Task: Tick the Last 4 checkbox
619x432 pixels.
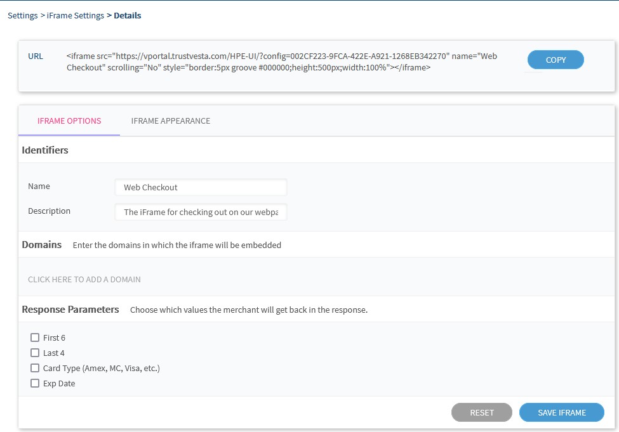Action: [x=35, y=353]
